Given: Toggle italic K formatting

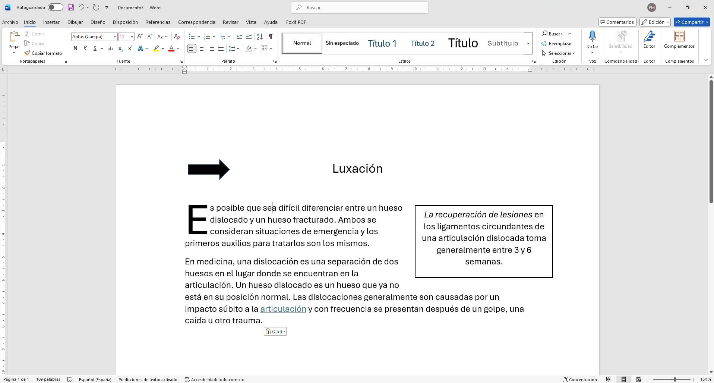Looking at the screenshot, I should [85, 48].
